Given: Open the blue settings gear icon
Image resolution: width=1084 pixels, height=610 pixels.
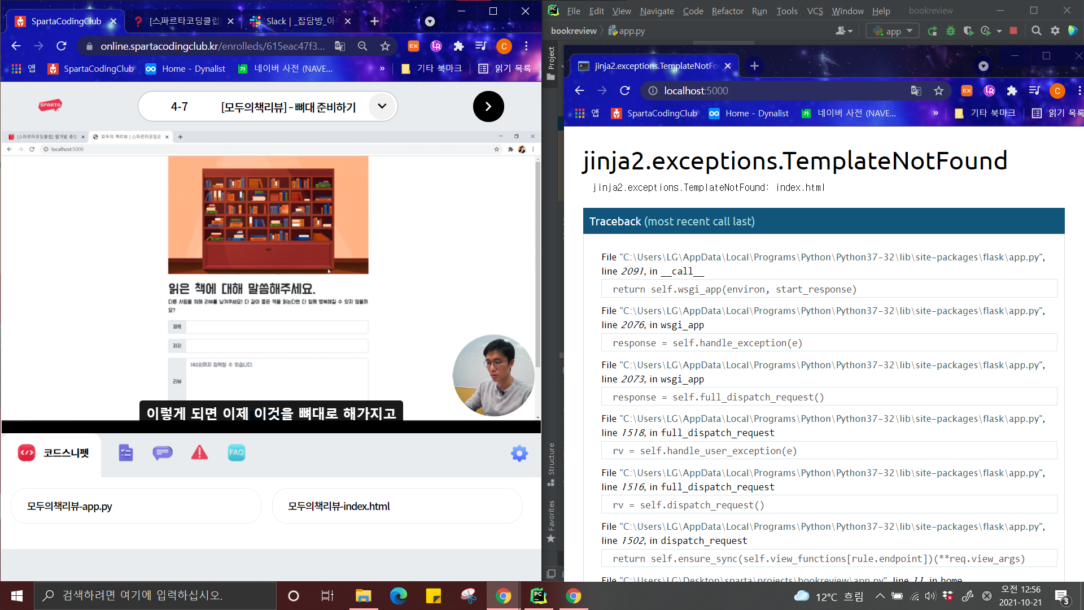Looking at the screenshot, I should [x=519, y=453].
